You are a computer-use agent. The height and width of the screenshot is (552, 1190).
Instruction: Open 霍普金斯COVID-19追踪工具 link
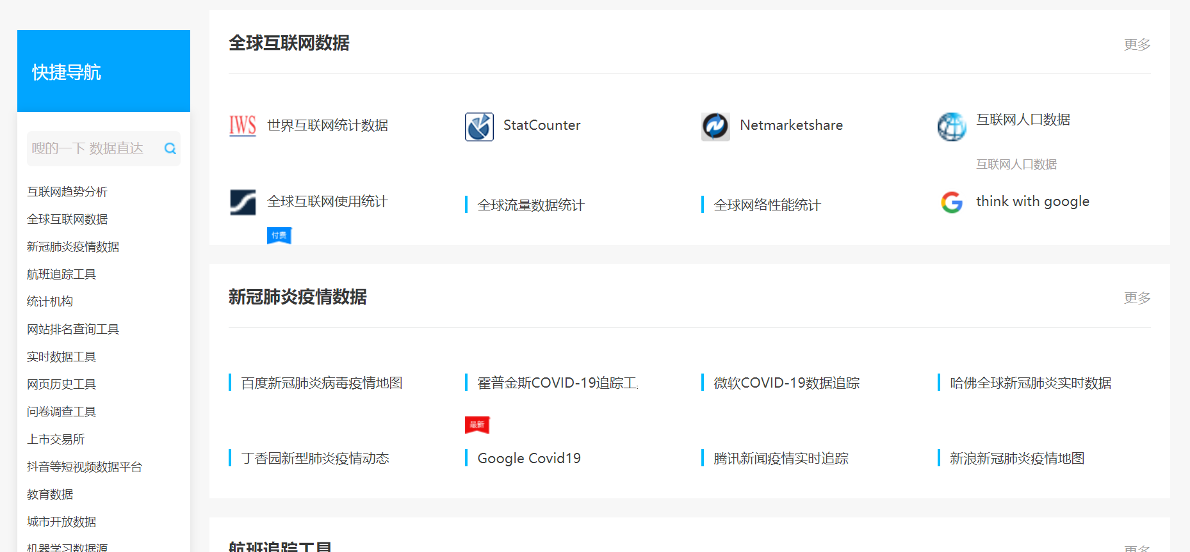tap(558, 383)
